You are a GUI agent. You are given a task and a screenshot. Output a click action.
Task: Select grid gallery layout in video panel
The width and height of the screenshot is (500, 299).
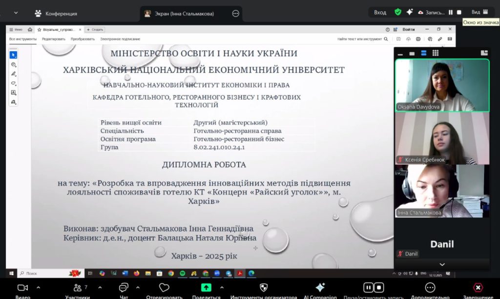click(435, 53)
